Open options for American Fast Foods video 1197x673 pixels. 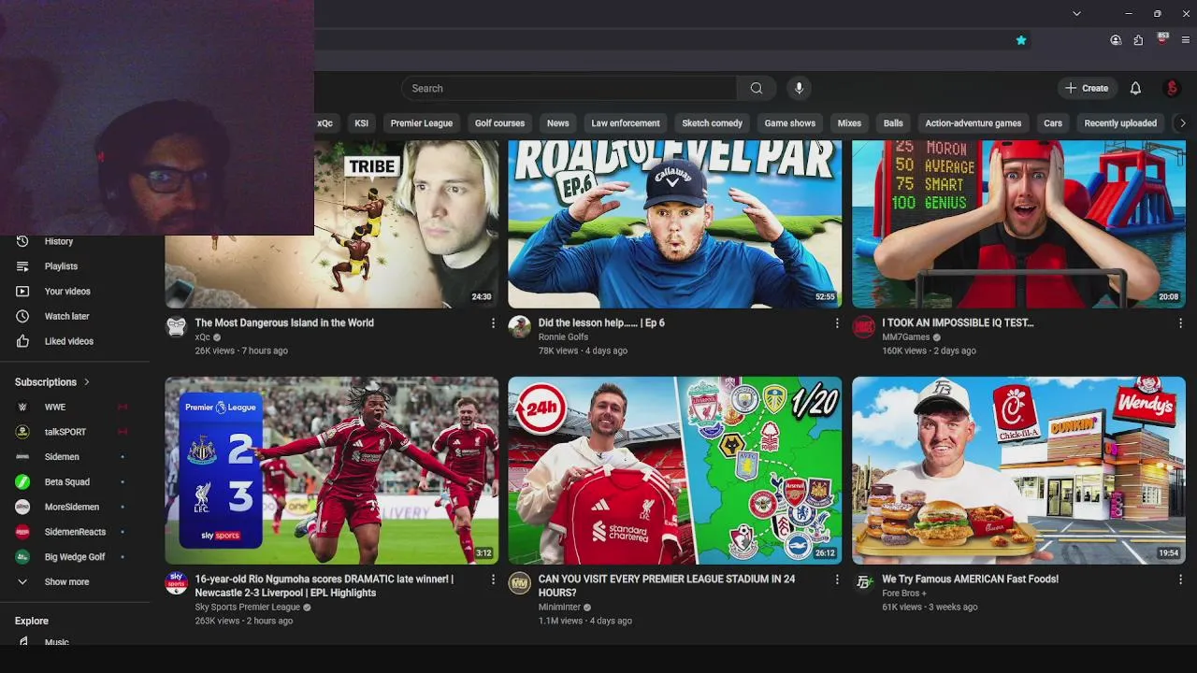click(x=1180, y=580)
